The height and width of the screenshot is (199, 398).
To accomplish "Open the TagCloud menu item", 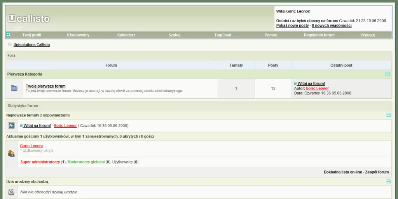I will [223, 35].
